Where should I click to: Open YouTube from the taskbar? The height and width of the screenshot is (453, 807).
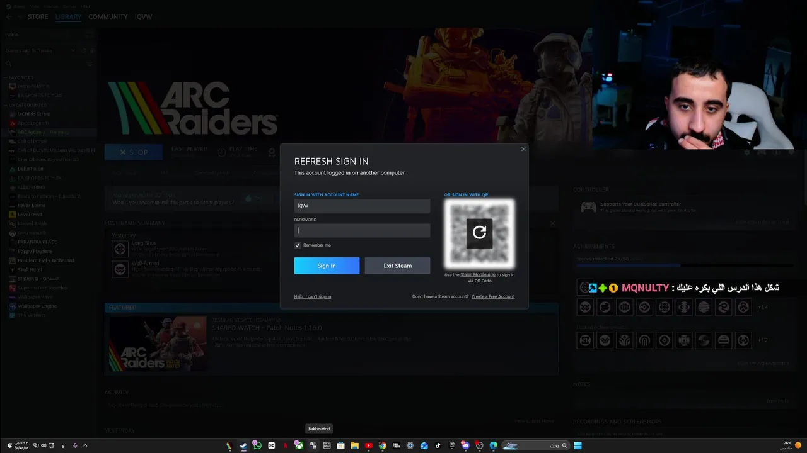pyautogui.click(x=369, y=445)
